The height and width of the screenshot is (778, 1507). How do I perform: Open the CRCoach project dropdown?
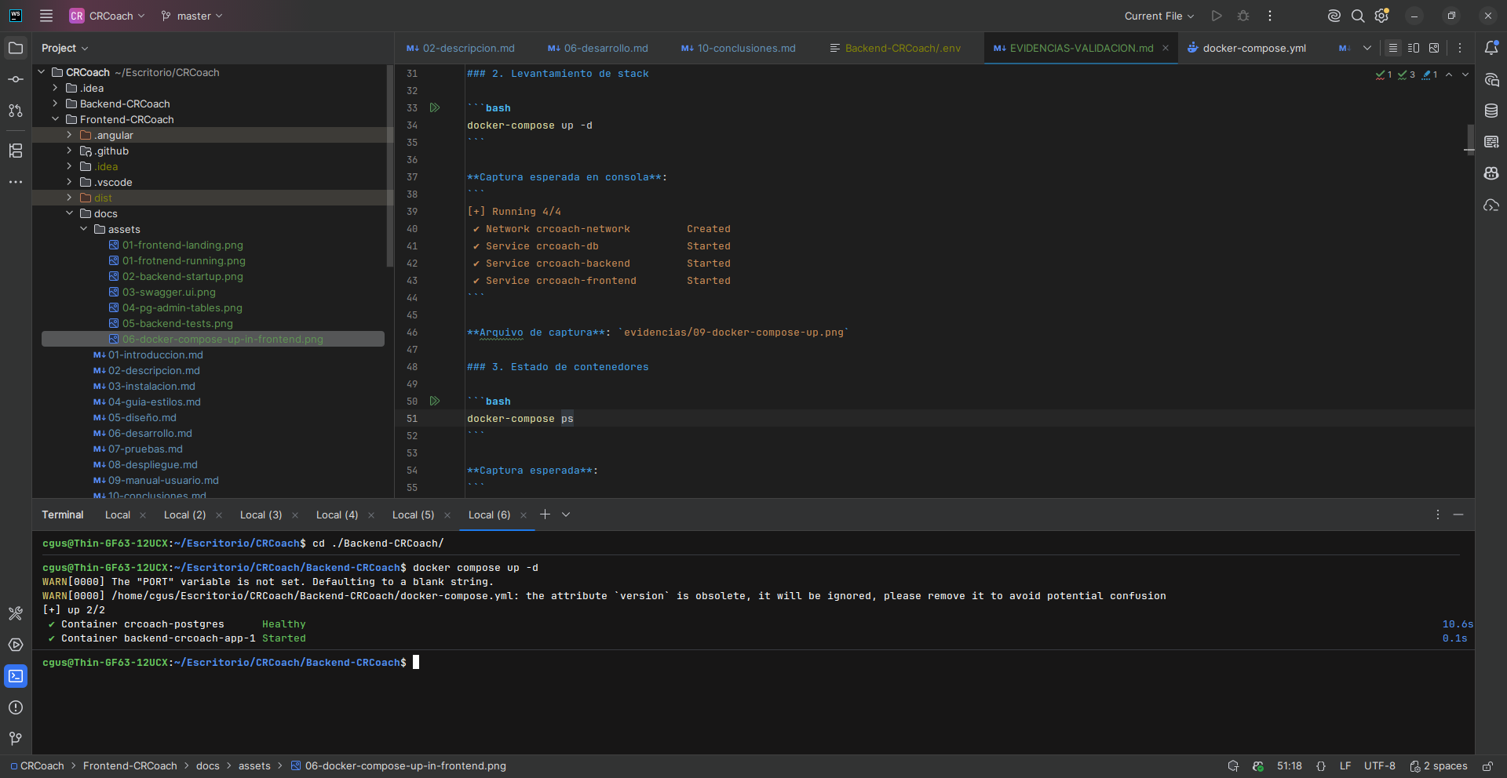108,16
